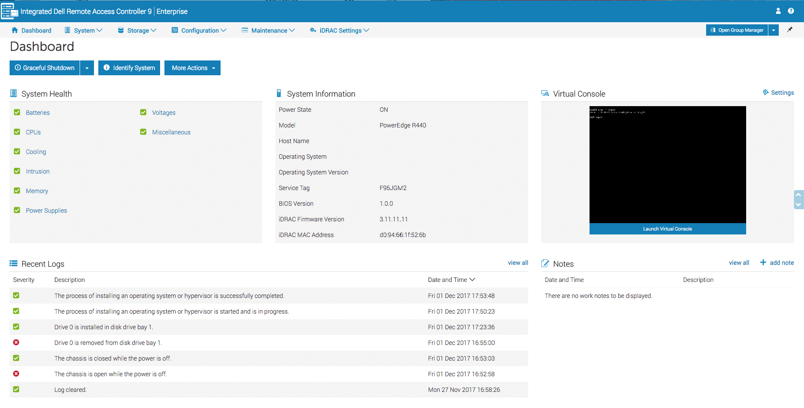Pin the current page using the pin icon

791,30
